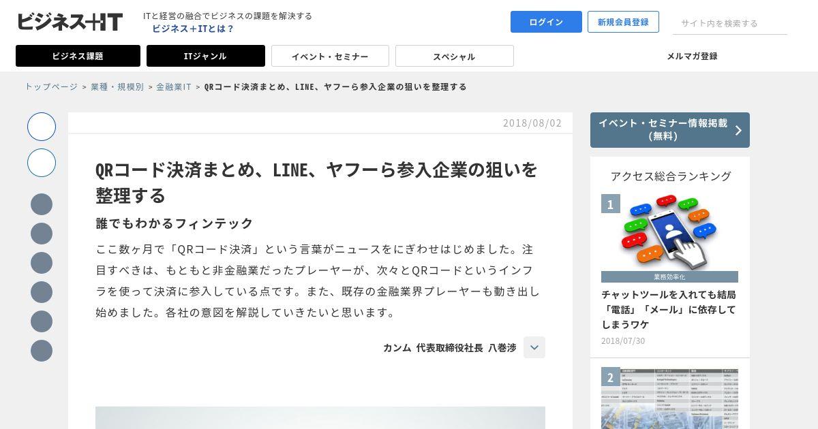This screenshot has height=429, width=818.
Task: Open the 金融業IT breadcrumb link
Action: click(174, 86)
